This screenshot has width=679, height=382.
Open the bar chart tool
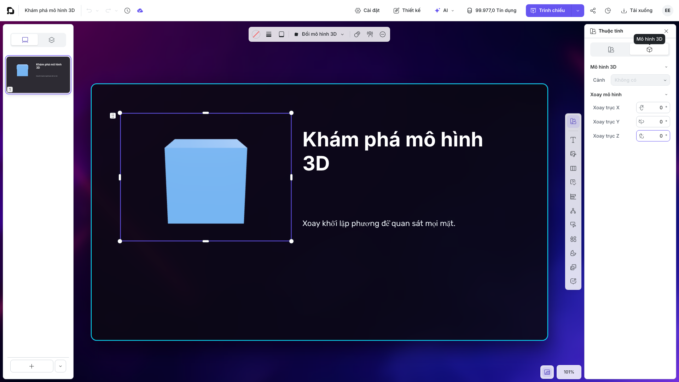pyautogui.click(x=573, y=197)
